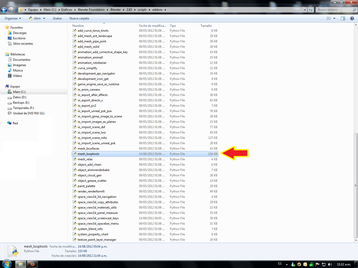Show hidden tray icons with the up arrow
This screenshot has width=358, height=268.
click(287, 264)
